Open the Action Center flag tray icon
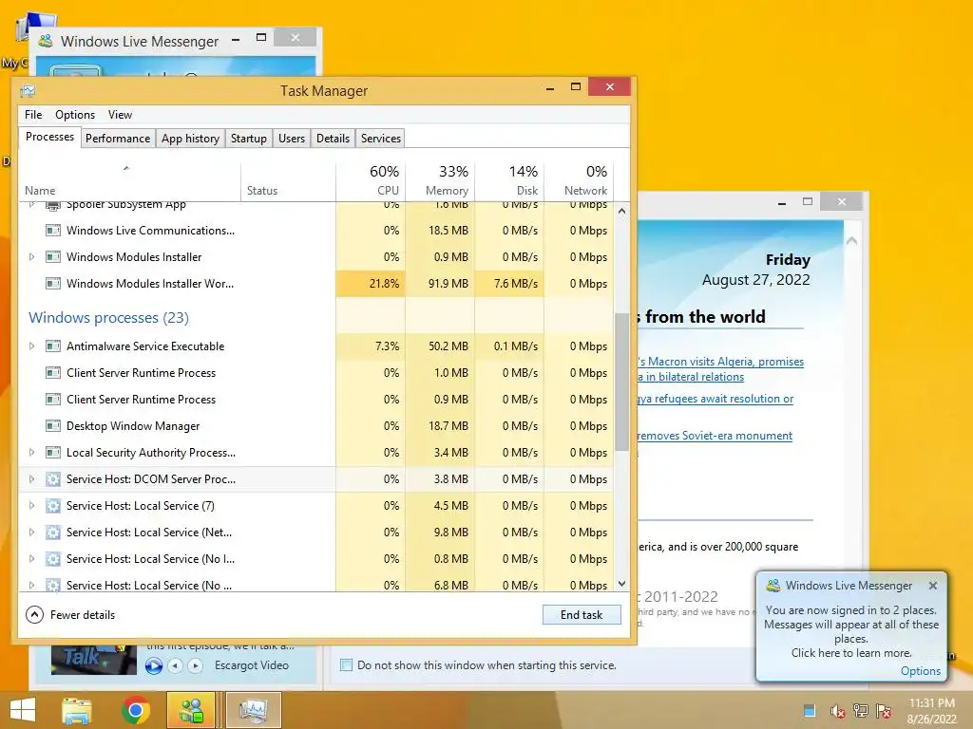This screenshot has height=729, width=973. click(884, 711)
